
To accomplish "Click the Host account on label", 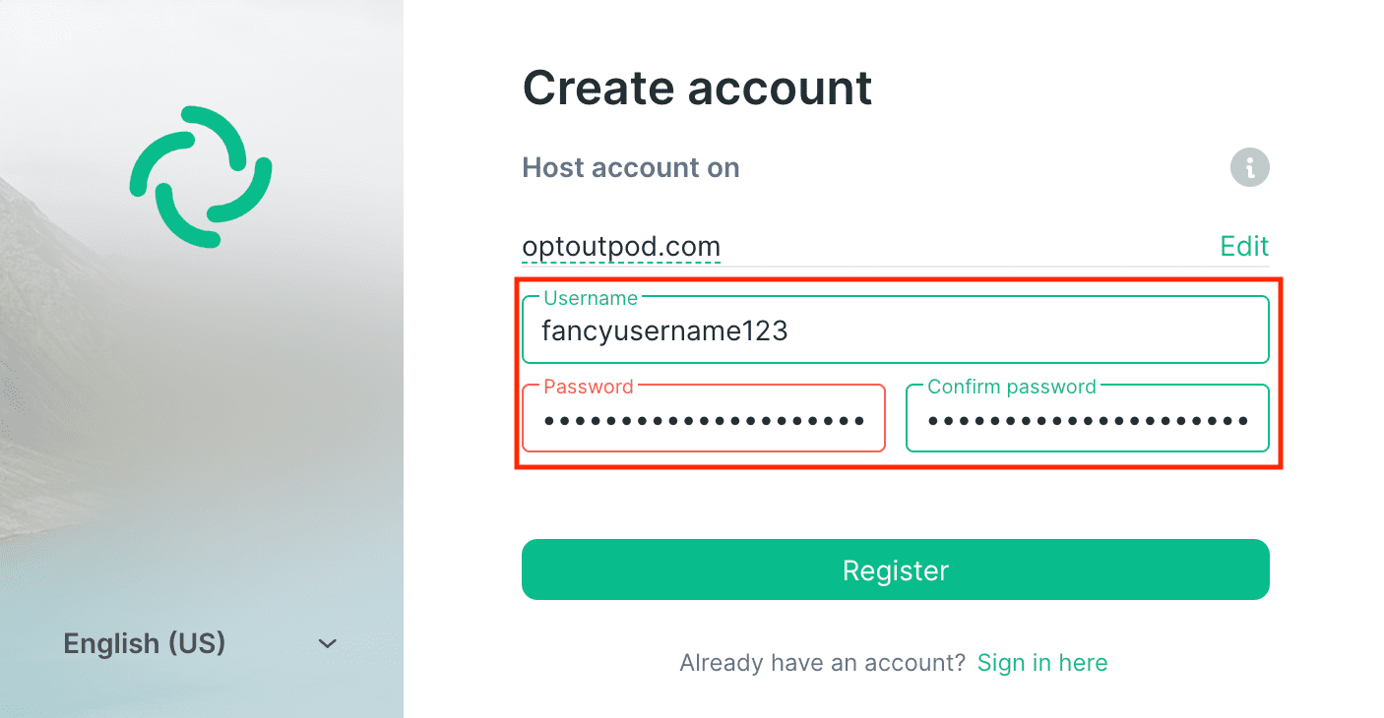I will (x=631, y=167).
